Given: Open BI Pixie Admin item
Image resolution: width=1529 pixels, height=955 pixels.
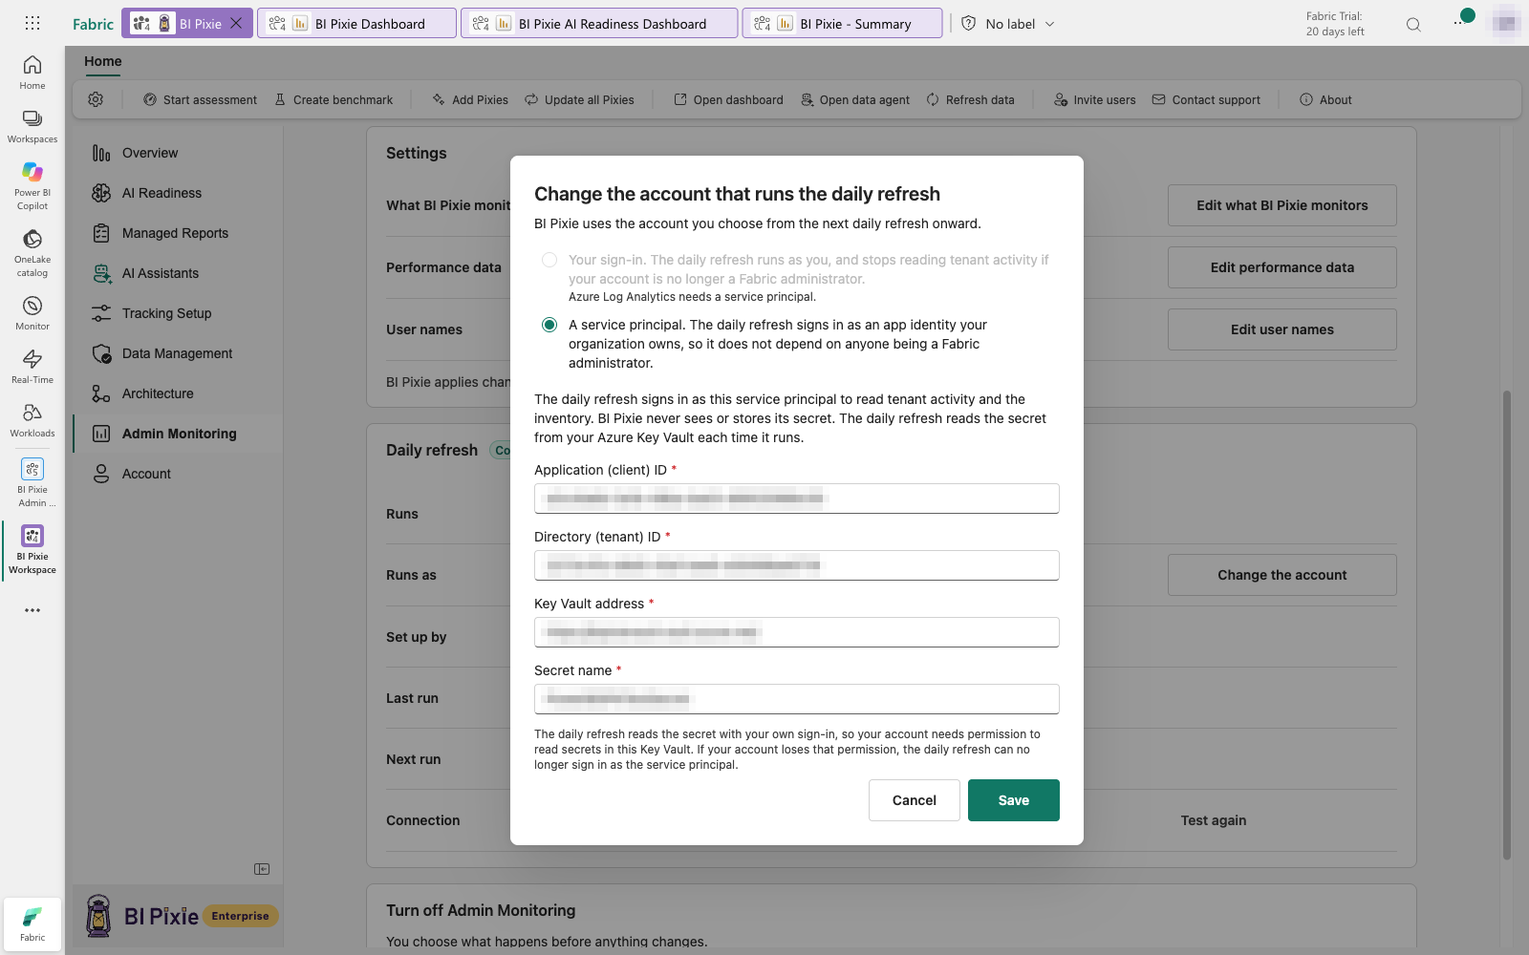Looking at the screenshot, I should point(32,482).
